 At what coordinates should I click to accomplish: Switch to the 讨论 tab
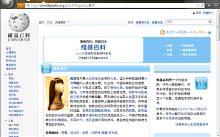click(x=49, y=22)
